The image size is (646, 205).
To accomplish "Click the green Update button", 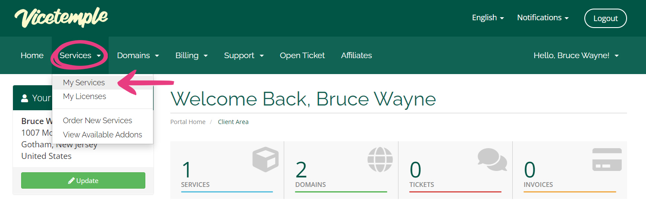I will (x=83, y=180).
